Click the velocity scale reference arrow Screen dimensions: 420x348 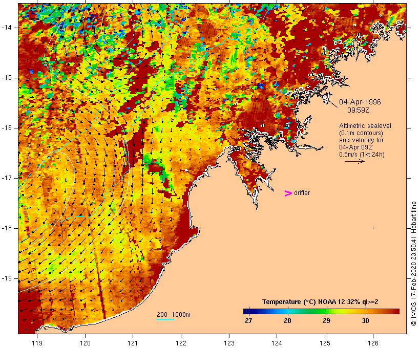[x=354, y=161]
